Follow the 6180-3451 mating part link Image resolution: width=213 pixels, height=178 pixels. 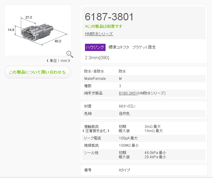pos(128,93)
